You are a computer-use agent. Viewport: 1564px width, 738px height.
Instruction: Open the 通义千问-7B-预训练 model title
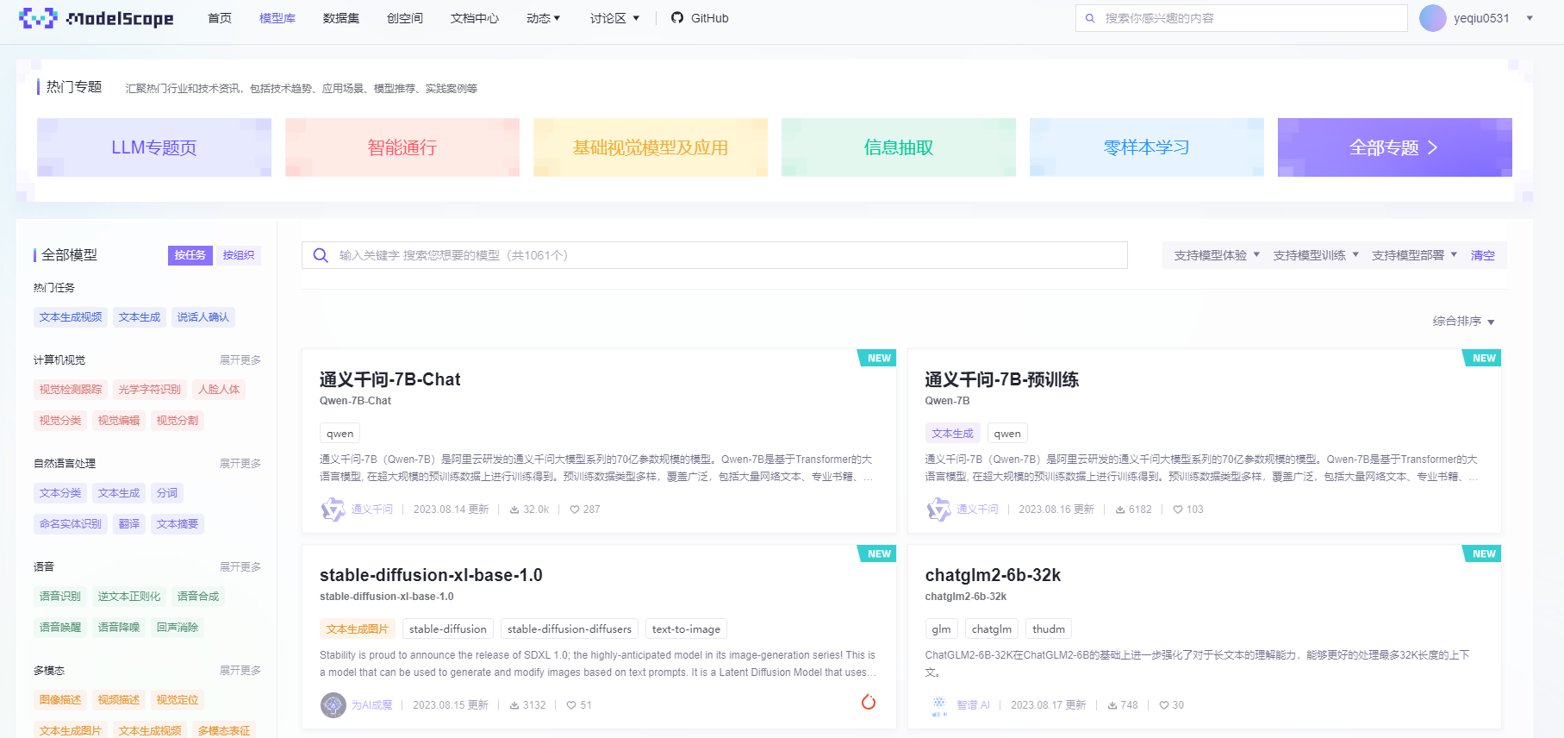pyautogui.click(x=1001, y=379)
